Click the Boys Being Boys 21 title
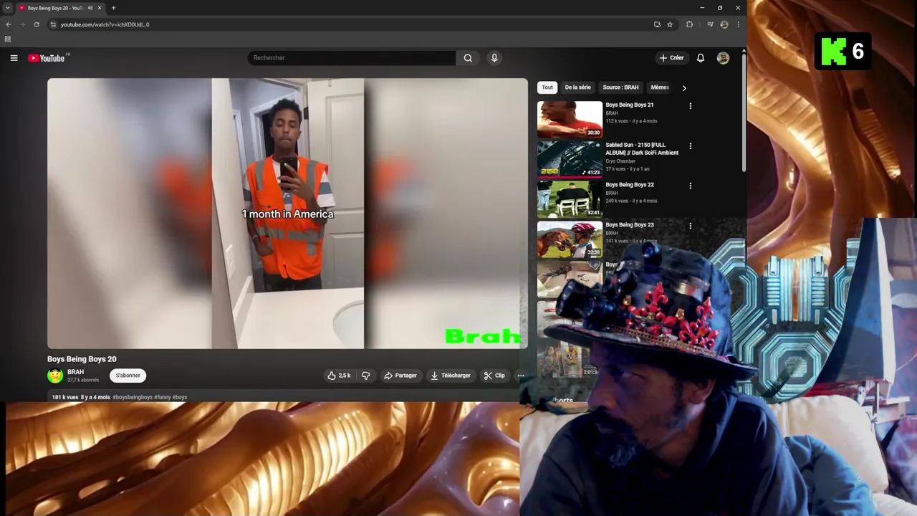 tap(629, 105)
